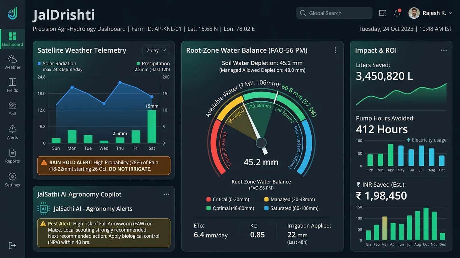Expand the 7-day range dropdown
This screenshot has height=258, width=460.
[x=156, y=50]
